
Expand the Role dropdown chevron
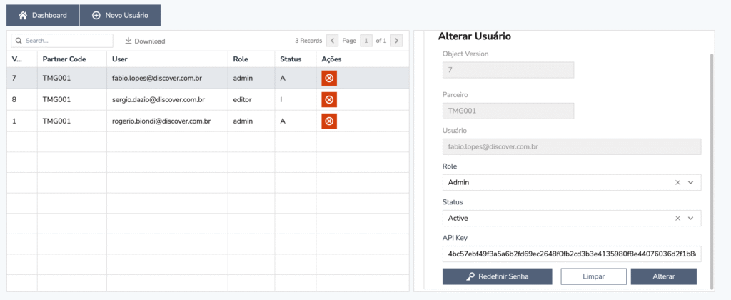tap(691, 182)
